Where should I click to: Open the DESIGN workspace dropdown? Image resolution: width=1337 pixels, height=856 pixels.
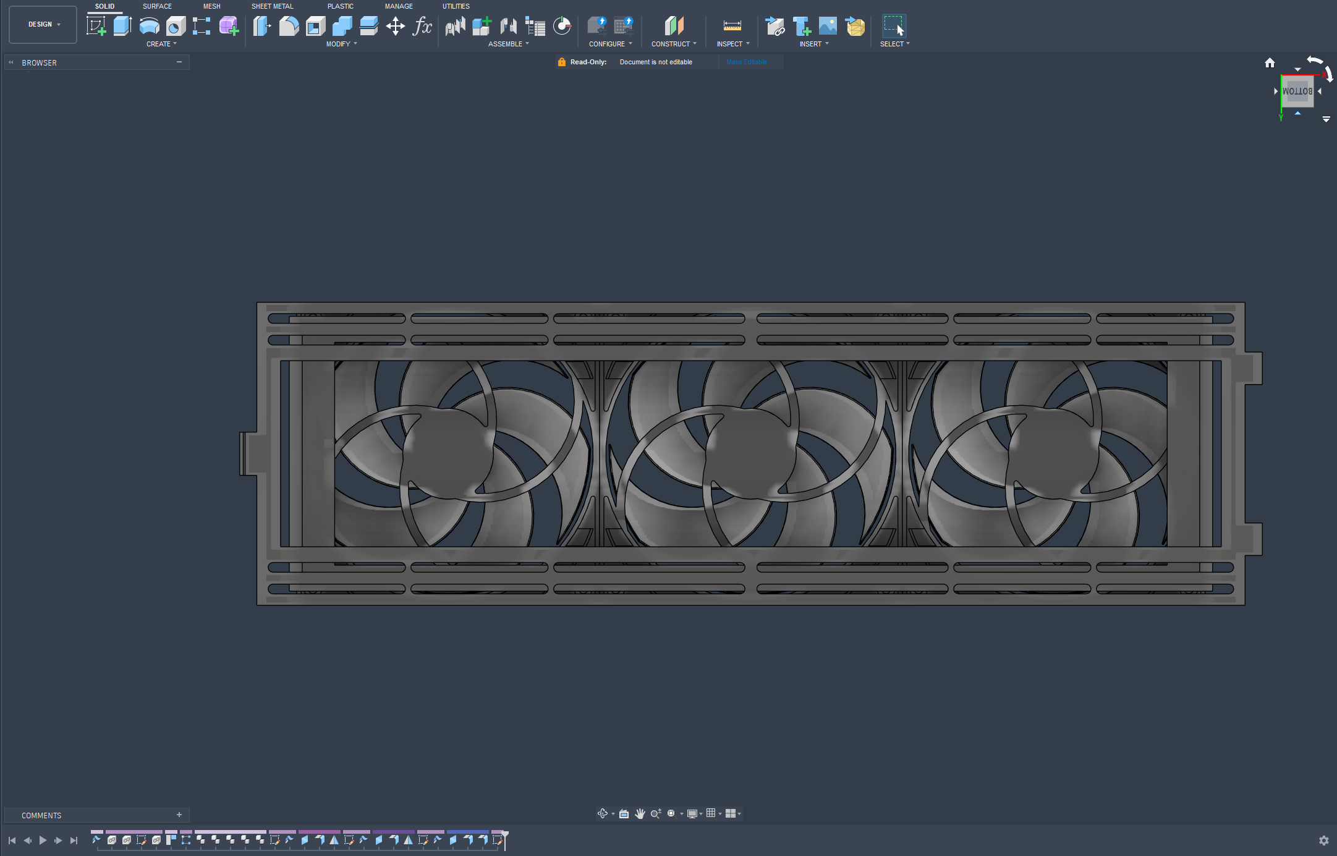pyautogui.click(x=43, y=25)
